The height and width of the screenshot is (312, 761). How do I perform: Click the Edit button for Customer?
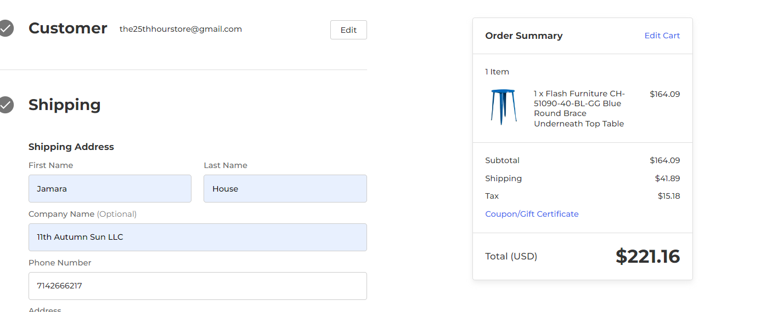pyautogui.click(x=348, y=30)
